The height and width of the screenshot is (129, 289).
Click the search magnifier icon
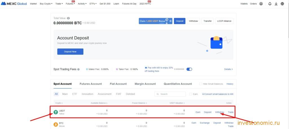(158, 94)
